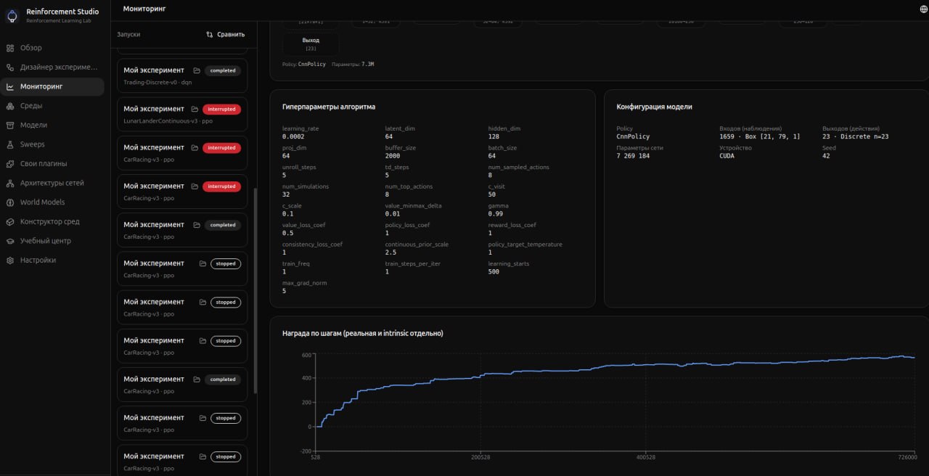
Task: Go to Архитектуры сетей section
Action: (52, 183)
